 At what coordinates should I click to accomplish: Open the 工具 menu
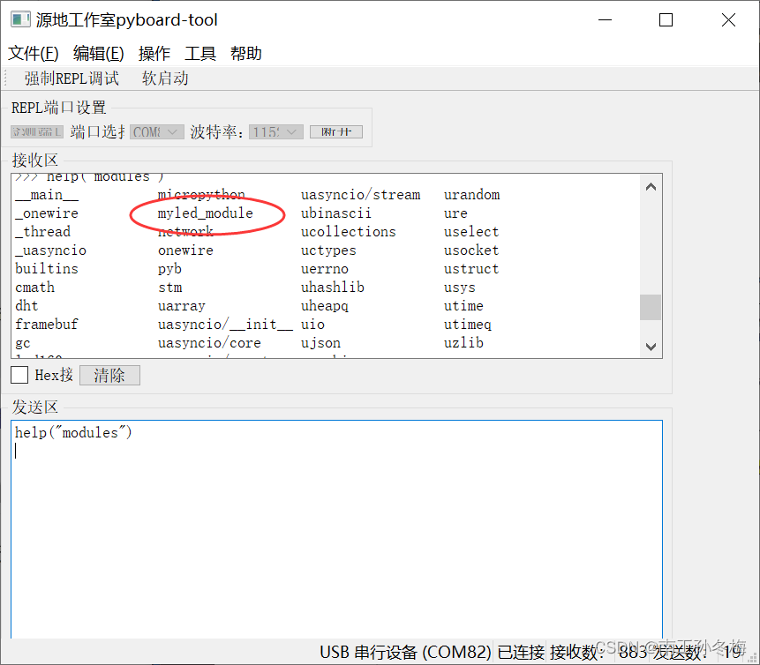click(x=200, y=53)
